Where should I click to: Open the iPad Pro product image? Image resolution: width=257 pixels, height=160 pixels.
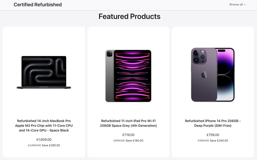[x=128, y=76]
